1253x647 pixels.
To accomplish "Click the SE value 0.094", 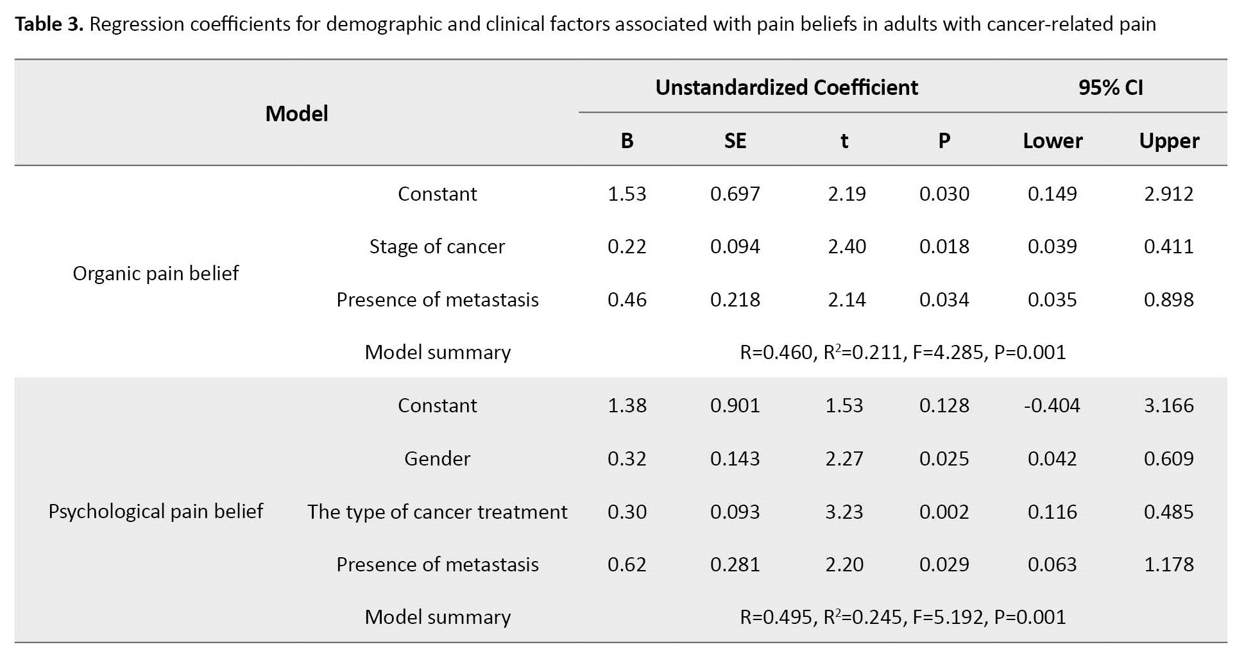I will 735,246.
